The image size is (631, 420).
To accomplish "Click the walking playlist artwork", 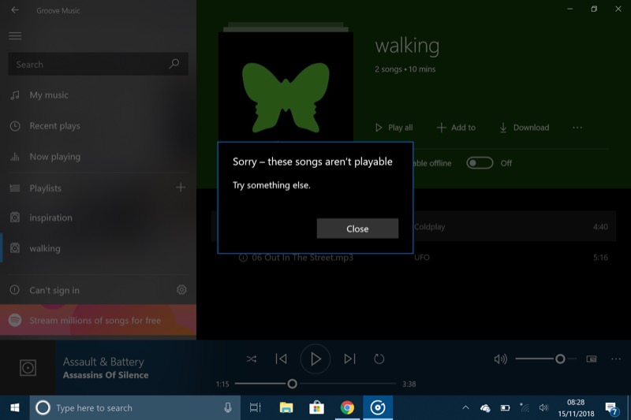I will [286, 87].
